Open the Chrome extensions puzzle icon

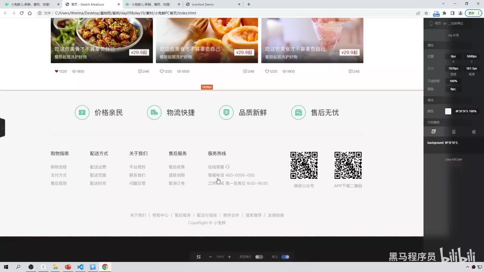pos(444,13)
